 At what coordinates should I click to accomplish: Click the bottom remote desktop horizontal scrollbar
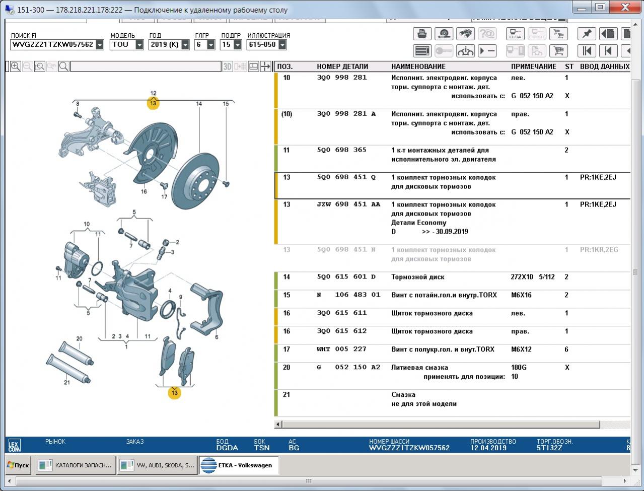click(x=309, y=481)
